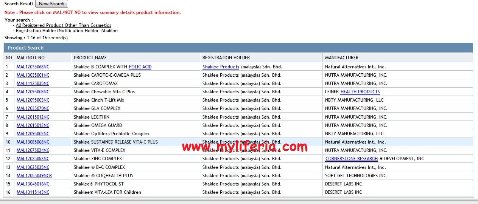Open record MAL12055049NCR

[x=34, y=176]
